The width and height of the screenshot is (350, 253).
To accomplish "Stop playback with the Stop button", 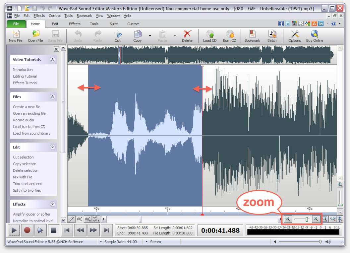I will pyautogui.click(x=54, y=230).
